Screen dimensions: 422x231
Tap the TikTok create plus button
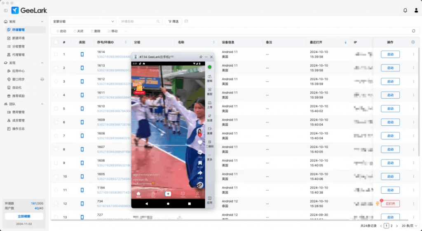coord(168,194)
